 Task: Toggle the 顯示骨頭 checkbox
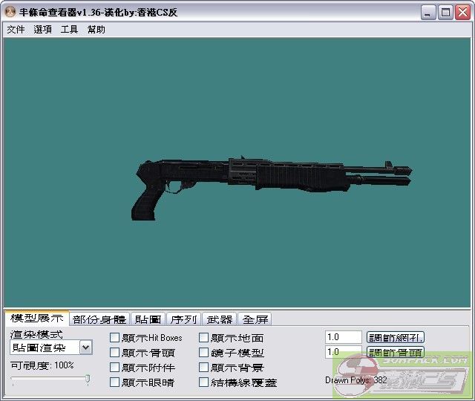(114, 353)
